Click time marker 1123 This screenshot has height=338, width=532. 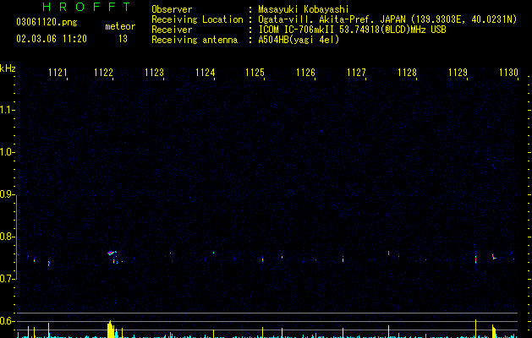[x=155, y=73]
